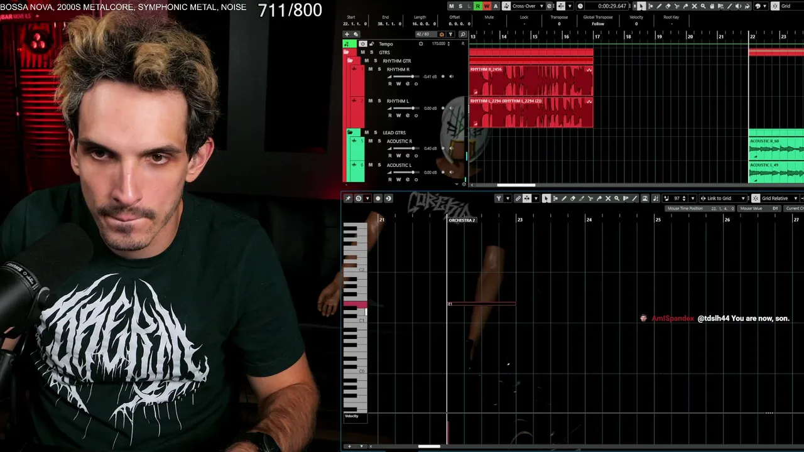Toggle Write automation on RHYTHM R track
The height and width of the screenshot is (452, 804).
[x=398, y=83]
